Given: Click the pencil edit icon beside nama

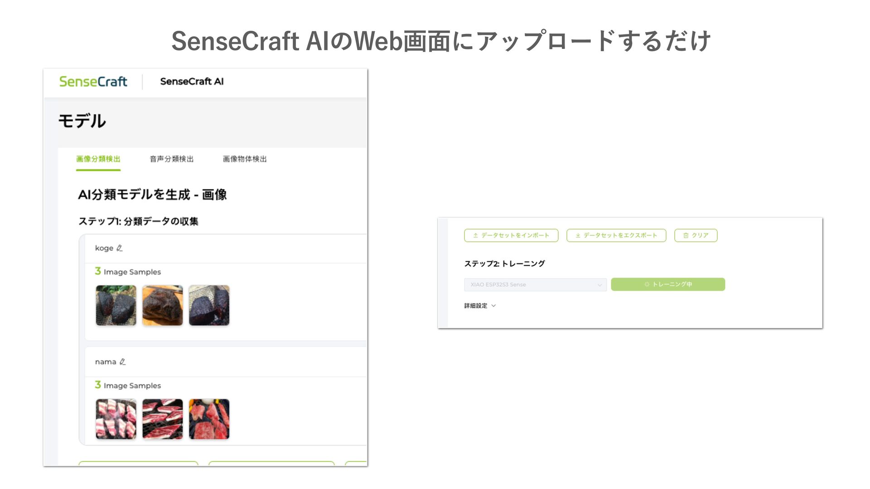Looking at the screenshot, I should (122, 362).
